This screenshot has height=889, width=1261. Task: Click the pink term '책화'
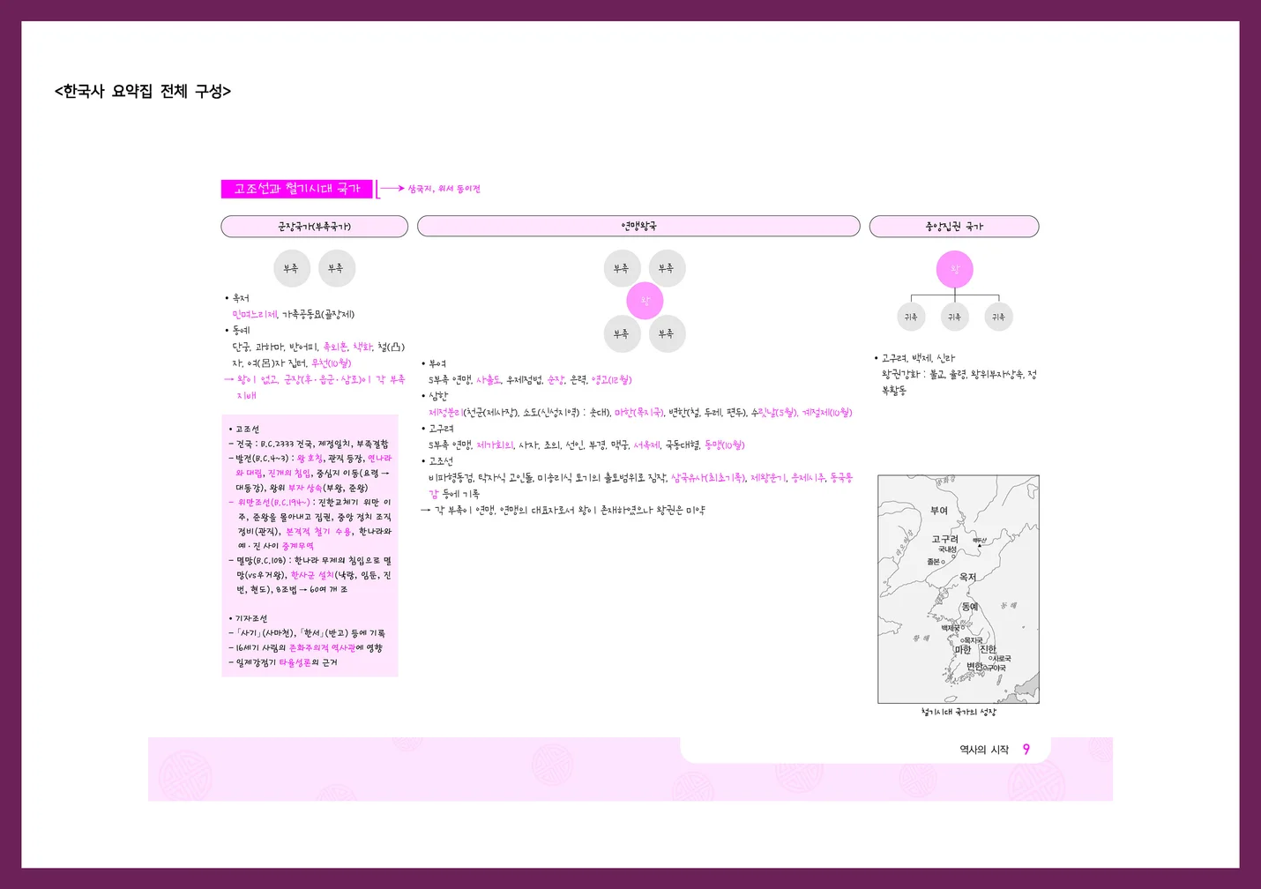pos(362,347)
